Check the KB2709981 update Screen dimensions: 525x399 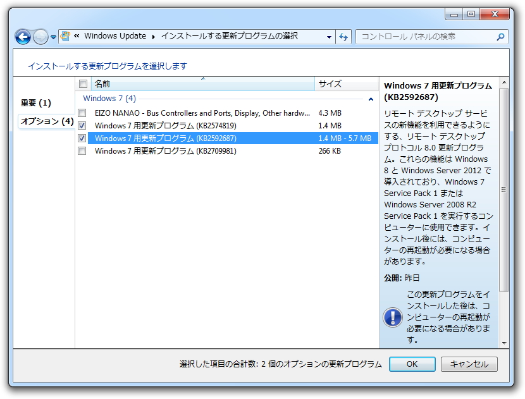click(x=82, y=150)
